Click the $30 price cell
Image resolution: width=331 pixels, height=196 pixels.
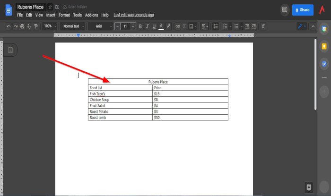[190, 118]
